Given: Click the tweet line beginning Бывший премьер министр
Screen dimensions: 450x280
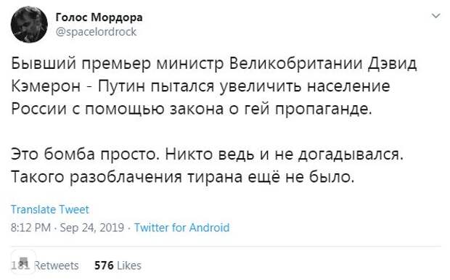Looking at the screenshot, I should click(x=214, y=64).
